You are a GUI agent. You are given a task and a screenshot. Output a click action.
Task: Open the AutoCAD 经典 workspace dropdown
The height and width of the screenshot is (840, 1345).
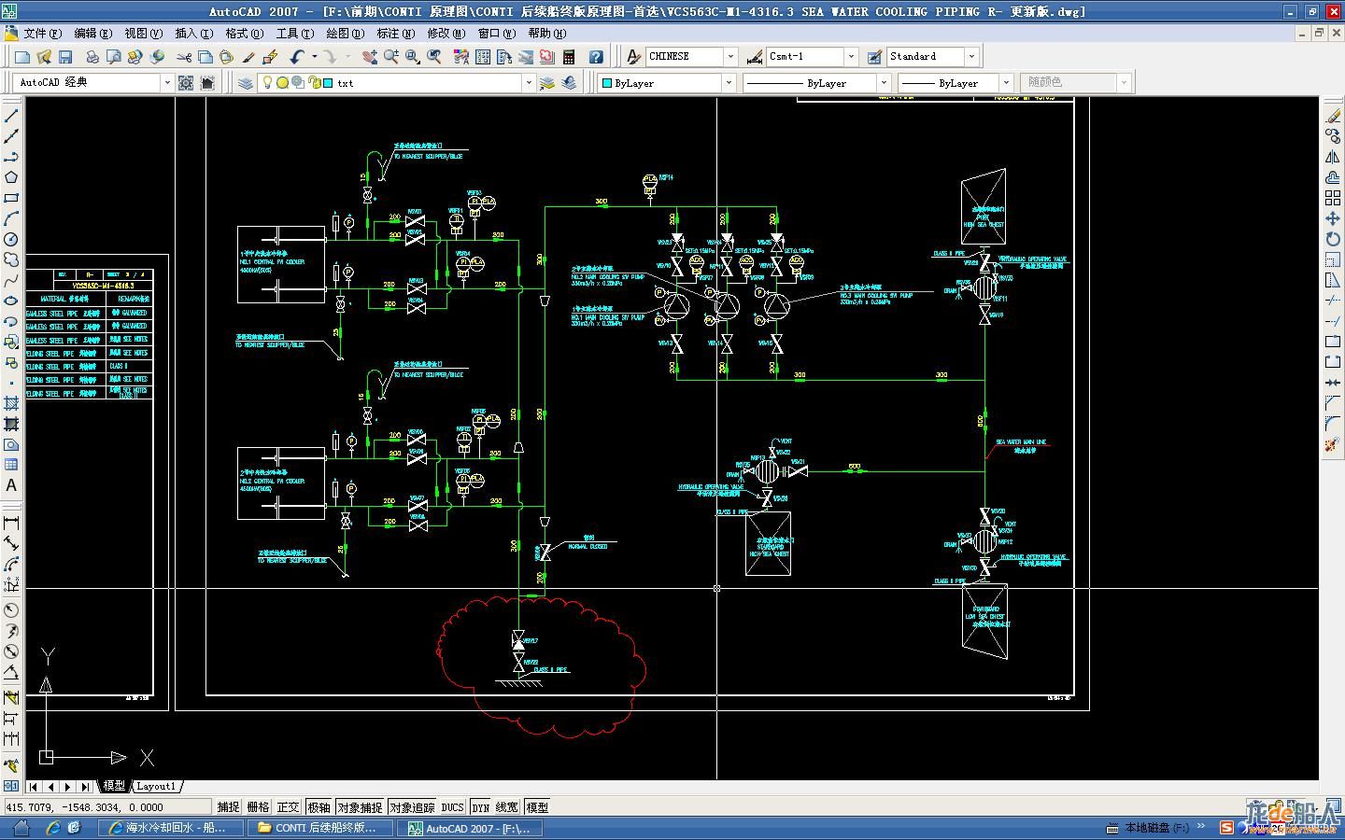[x=167, y=83]
